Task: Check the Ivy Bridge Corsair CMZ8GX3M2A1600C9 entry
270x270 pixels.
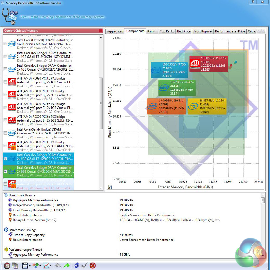Action: coord(5,69)
